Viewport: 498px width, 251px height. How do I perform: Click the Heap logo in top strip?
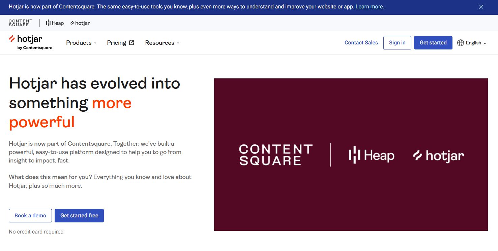[55, 23]
